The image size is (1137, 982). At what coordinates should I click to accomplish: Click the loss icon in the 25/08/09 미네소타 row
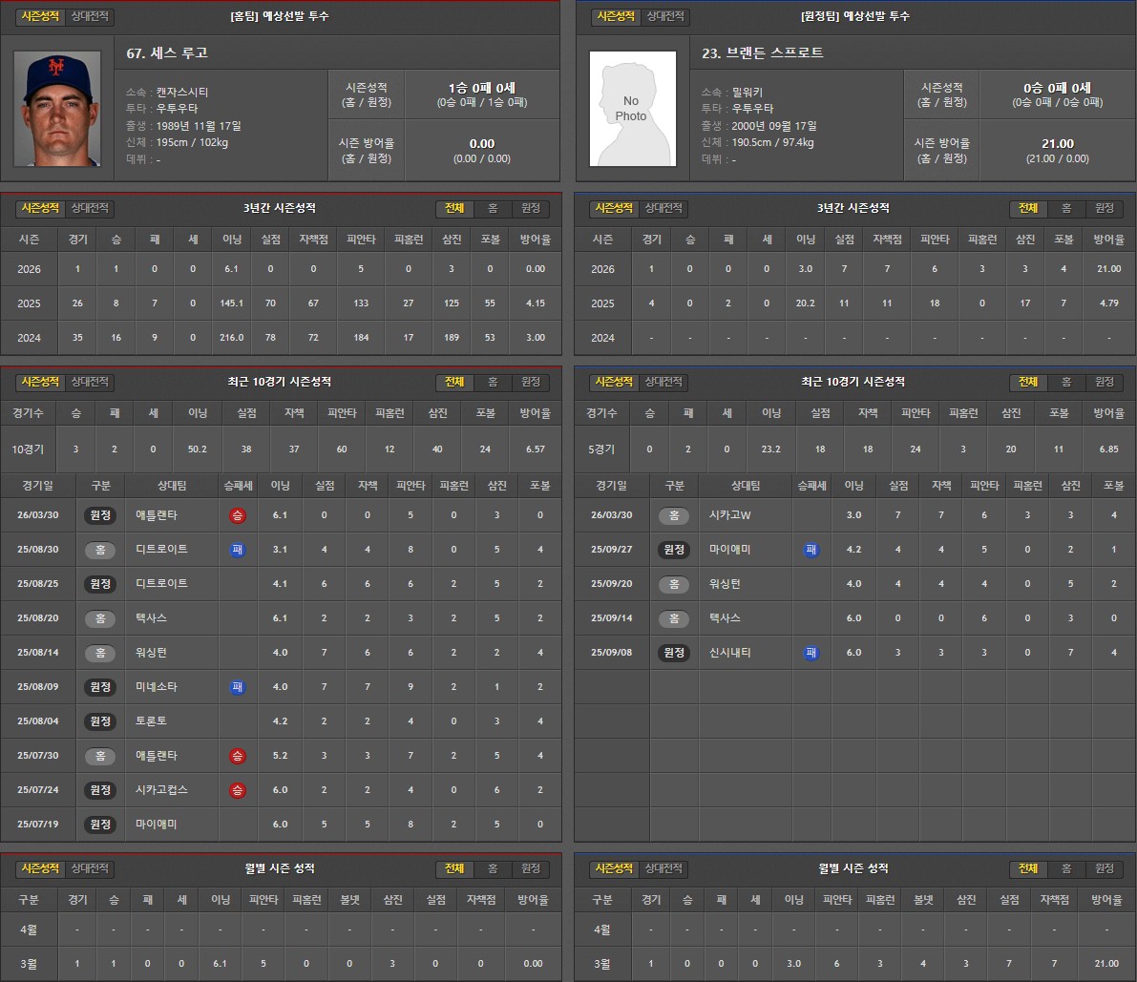point(237,687)
